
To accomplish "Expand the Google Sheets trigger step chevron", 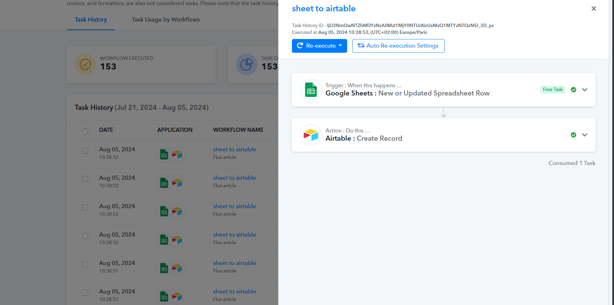I will 585,90.
